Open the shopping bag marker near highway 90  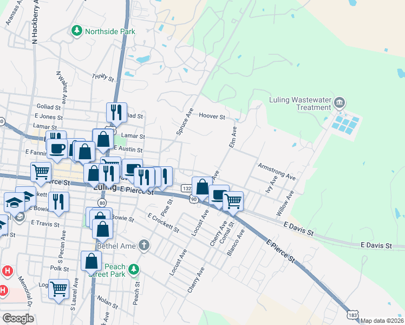(x=202, y=187)
